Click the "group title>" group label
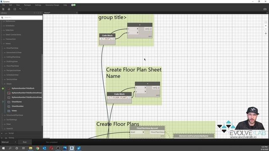 pyautogui.click(x=112, y=17)
